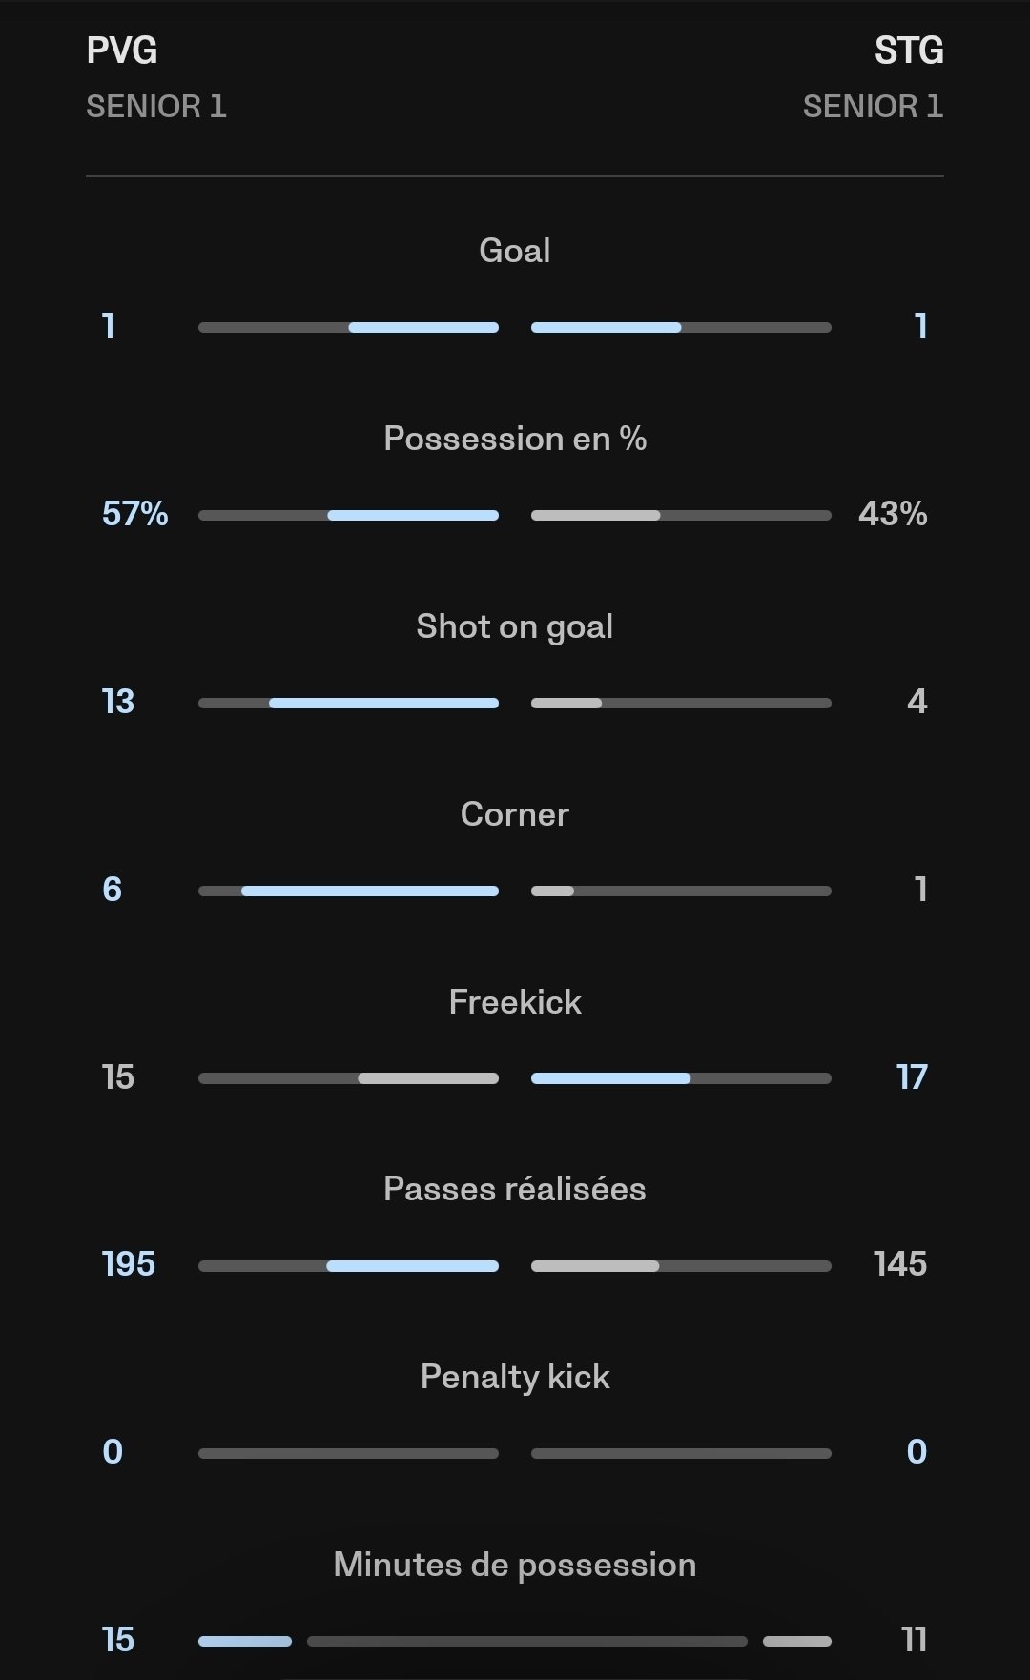
Task: Tap STG's freekick progress bar
Action: click(x=681, y=1078)
